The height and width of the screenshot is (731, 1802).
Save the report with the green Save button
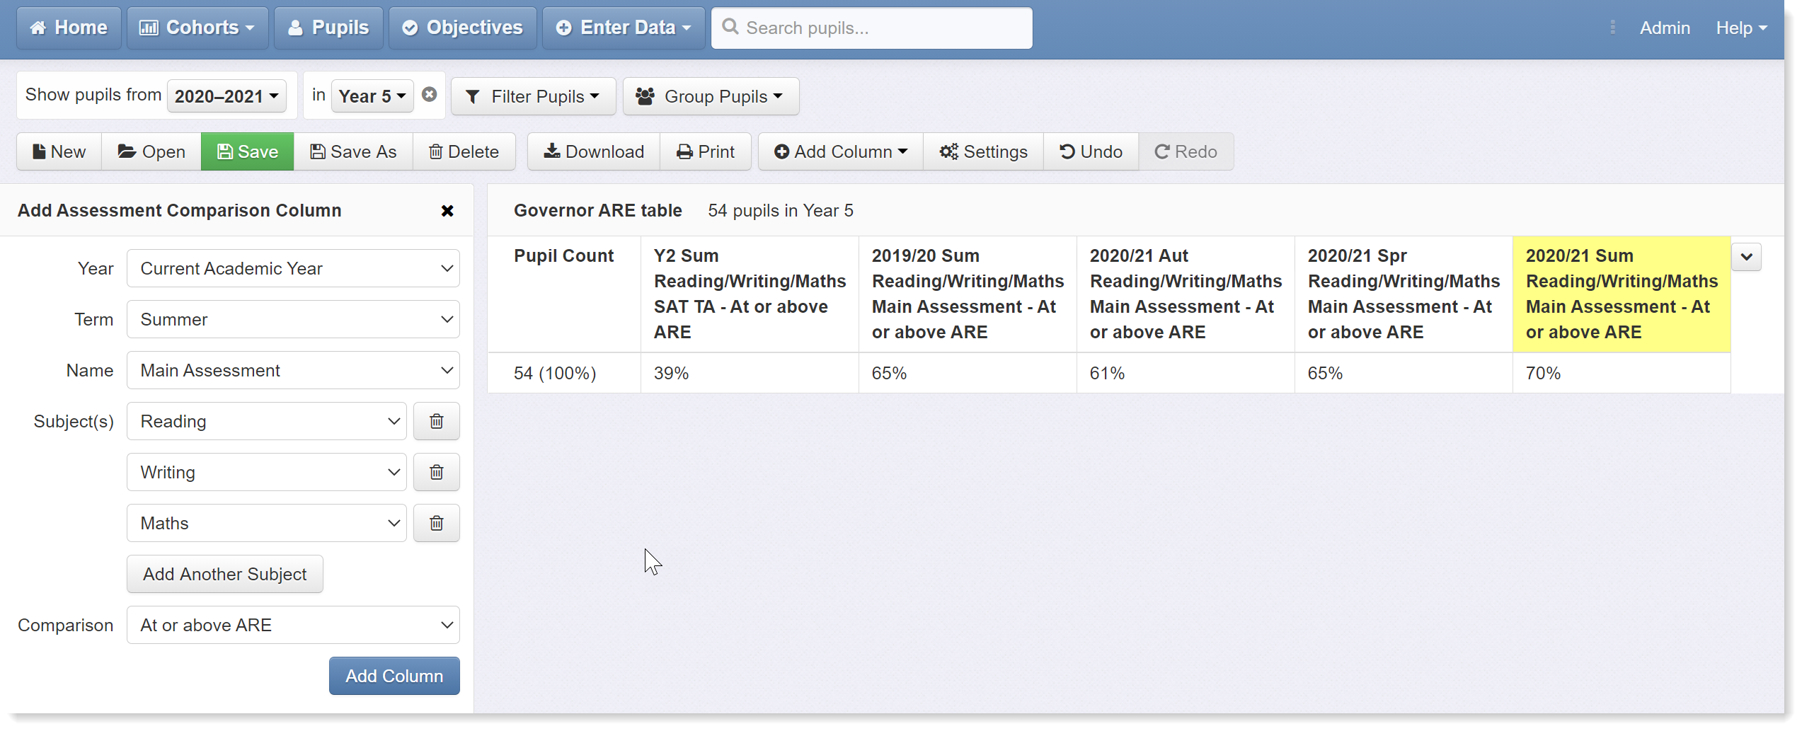[248, 151]
